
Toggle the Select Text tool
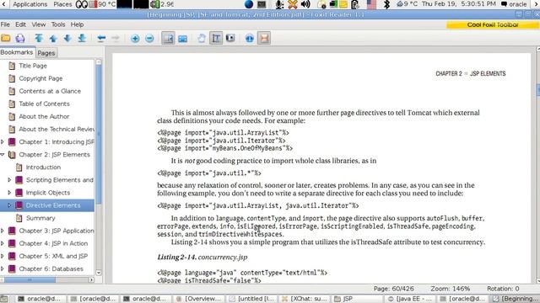click(x=216, y=38)
